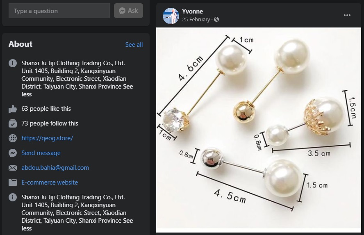Open the three-dot post options menu
The height and width of the screenshot is (235, 364).
point(347,15)
